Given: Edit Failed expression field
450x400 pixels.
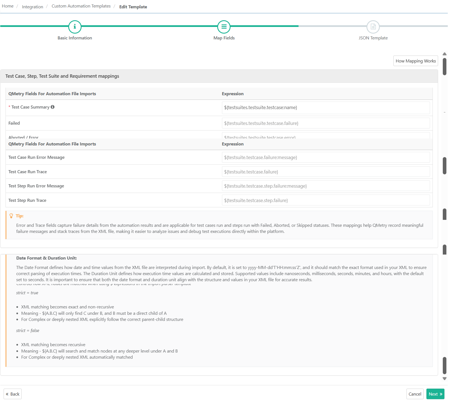Looking at the screenshot, I should 326,123.
